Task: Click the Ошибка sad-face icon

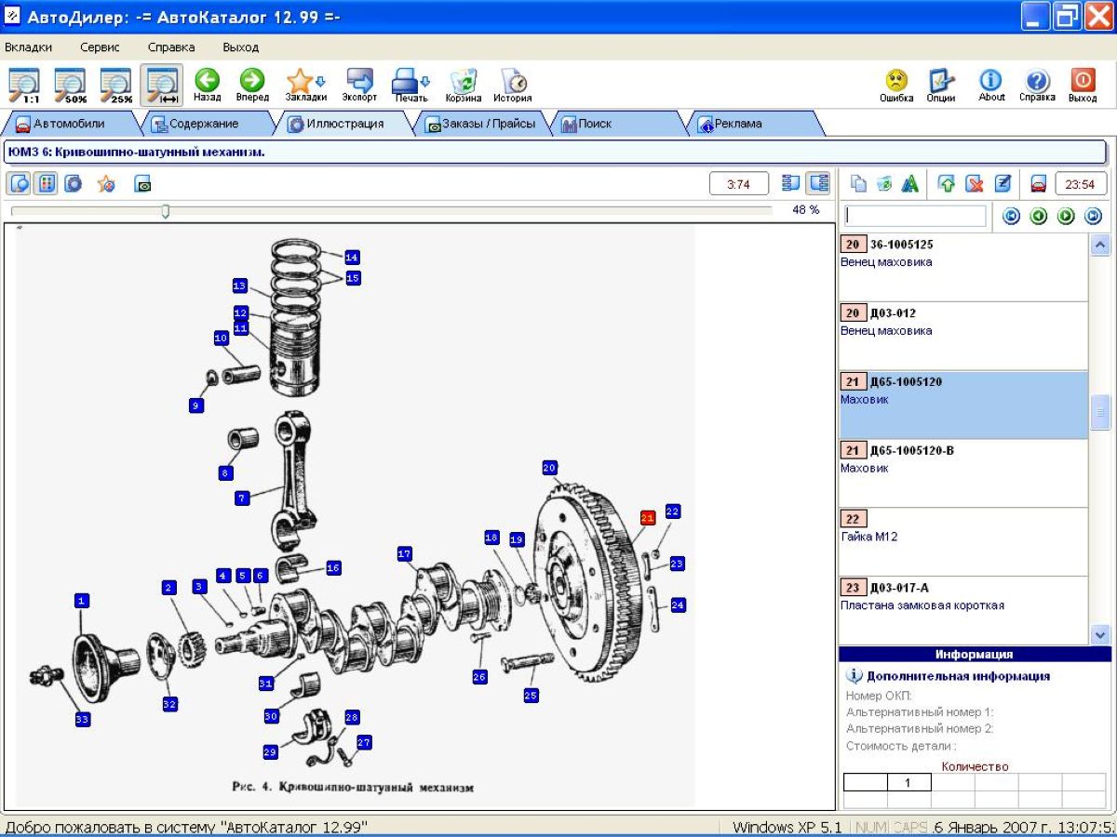Action: click(896, 81)
